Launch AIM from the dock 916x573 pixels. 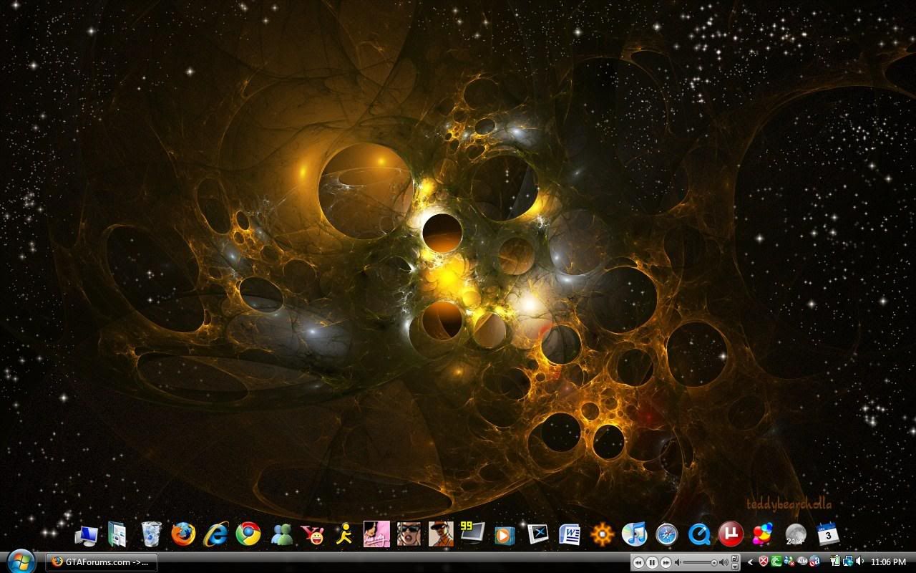click(344, 534)
